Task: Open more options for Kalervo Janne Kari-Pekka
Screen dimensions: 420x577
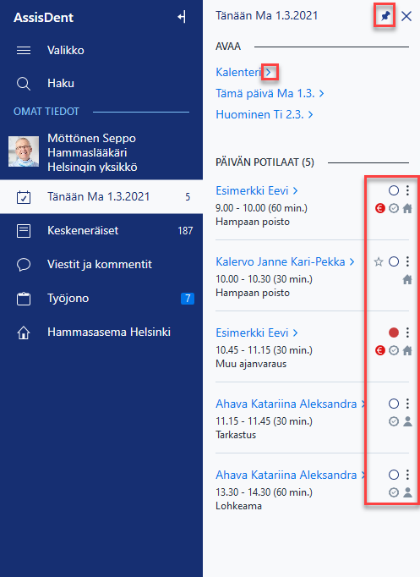Action: coord(407,261)
